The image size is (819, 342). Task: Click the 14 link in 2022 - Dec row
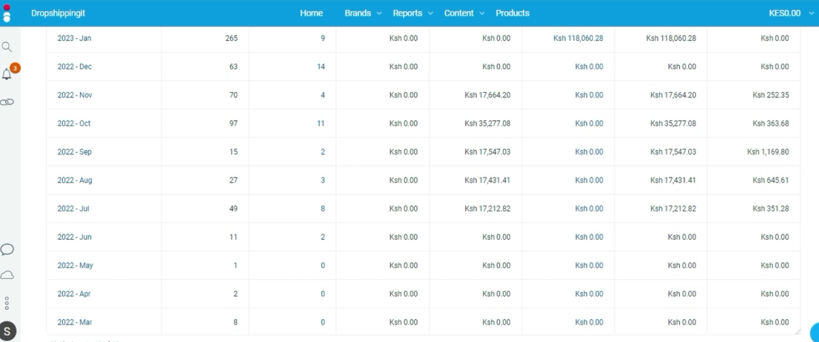(x=321, y=67)
